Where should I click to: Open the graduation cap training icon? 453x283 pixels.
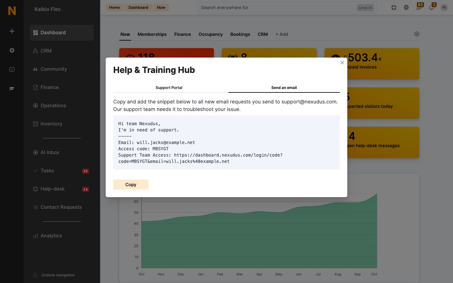click(x=12, y=89)
